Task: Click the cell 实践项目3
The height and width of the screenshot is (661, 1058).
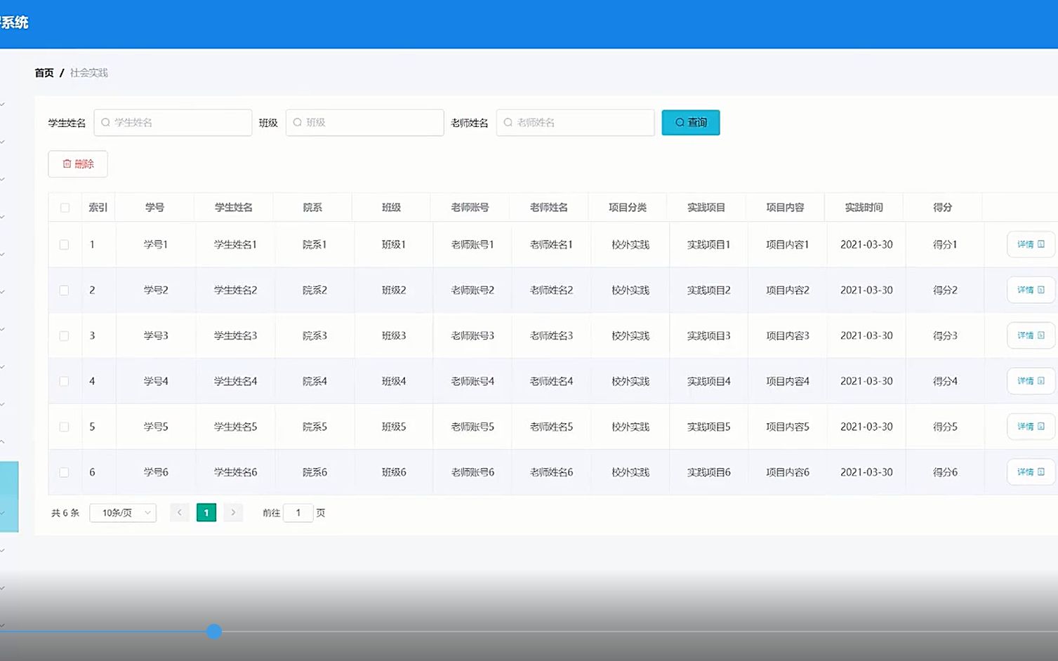Action: pos(709,336)
